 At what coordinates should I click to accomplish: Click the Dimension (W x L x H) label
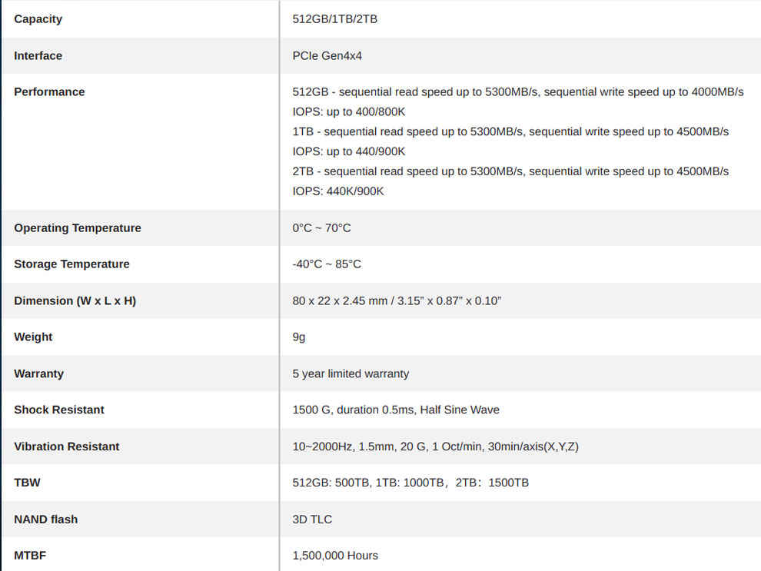click(75, 300)
